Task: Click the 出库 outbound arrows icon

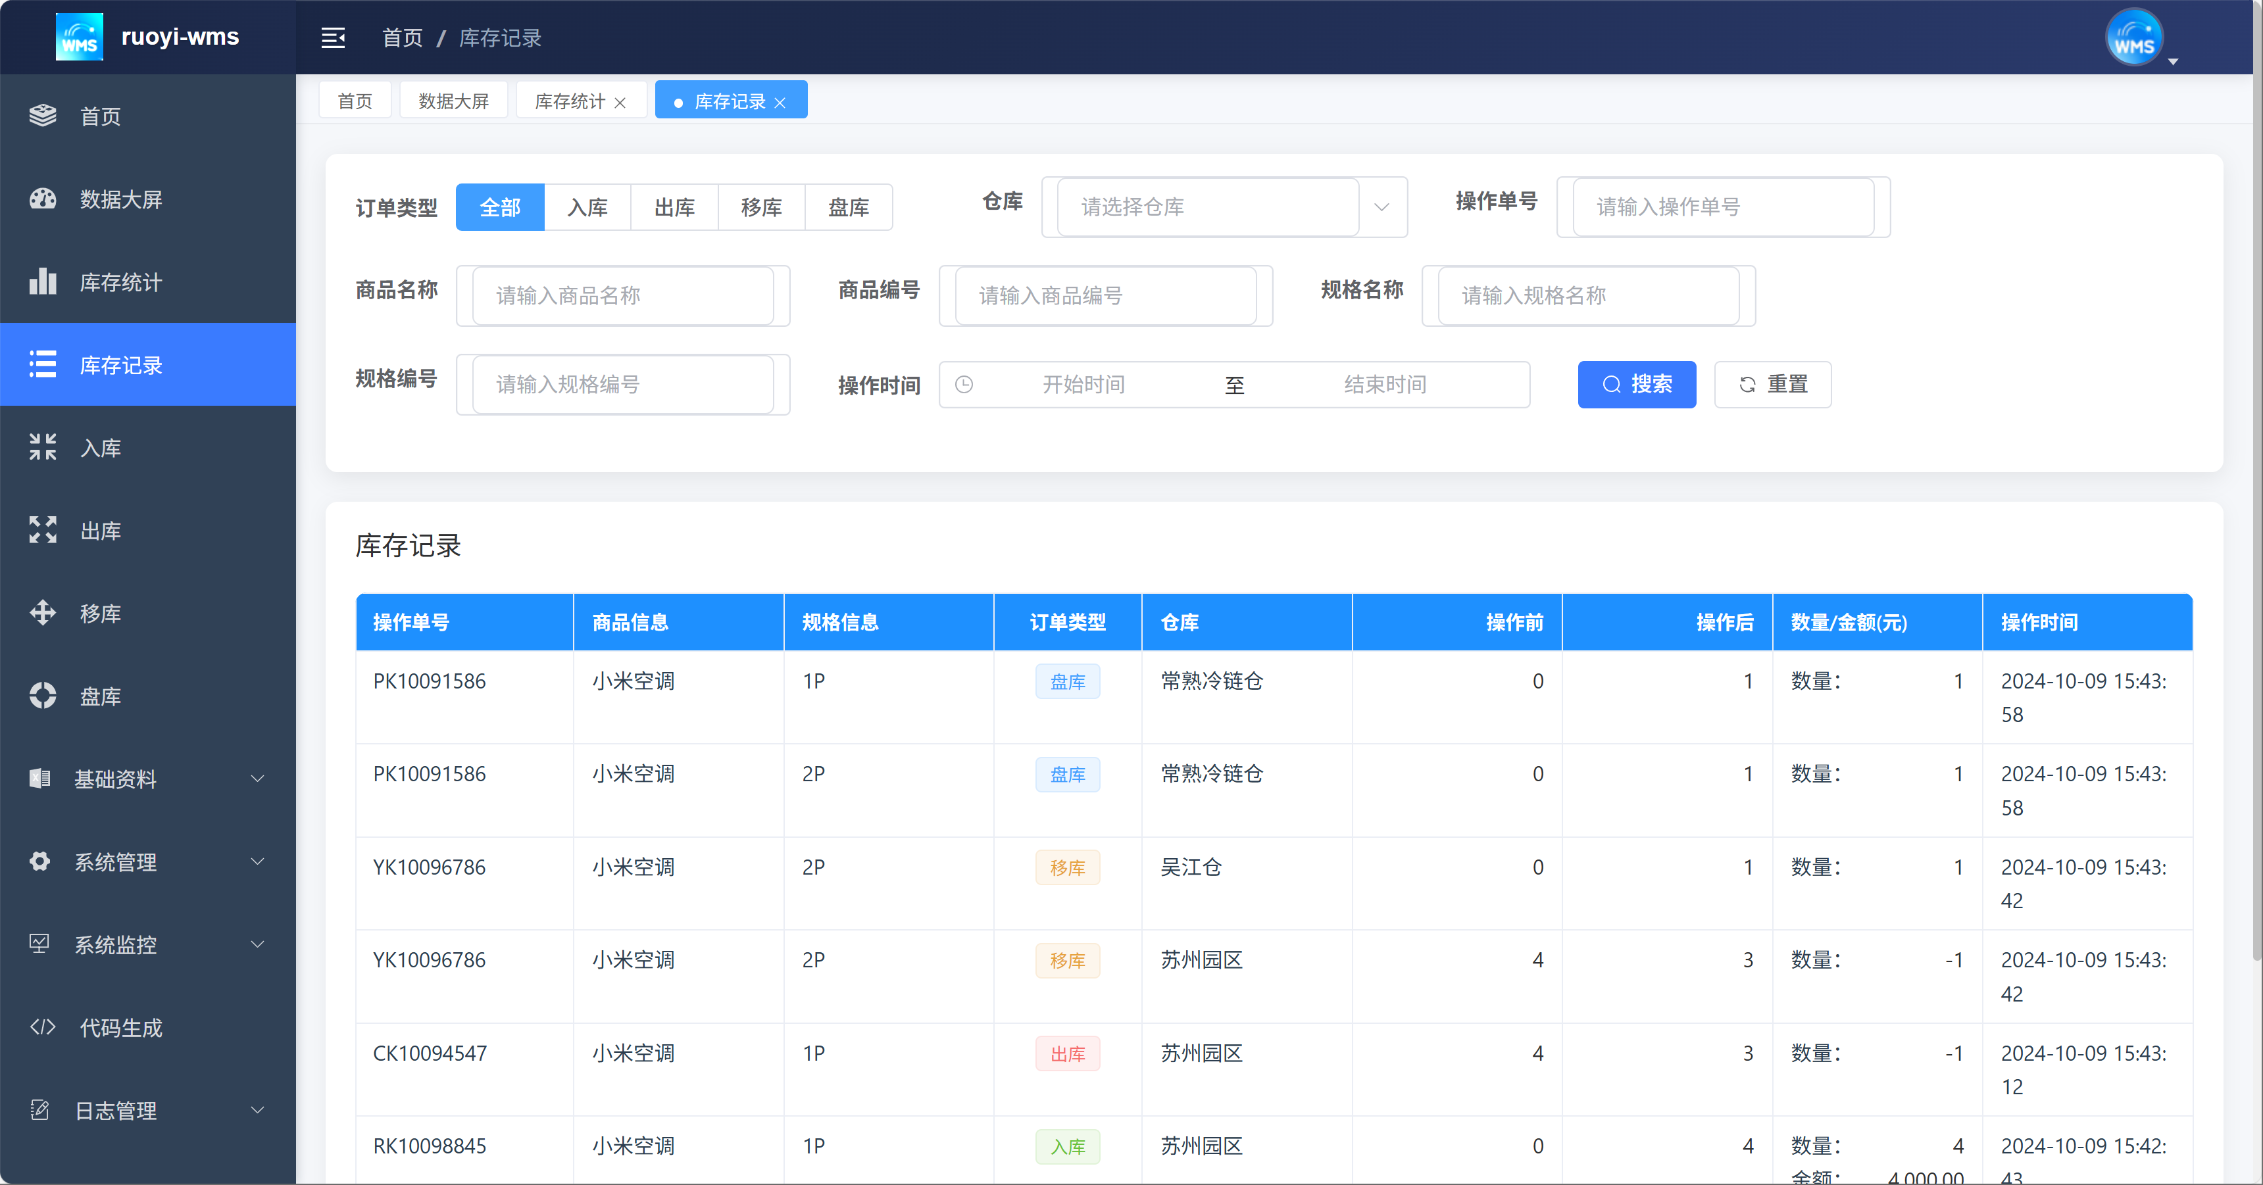Action: click(42, 529)
